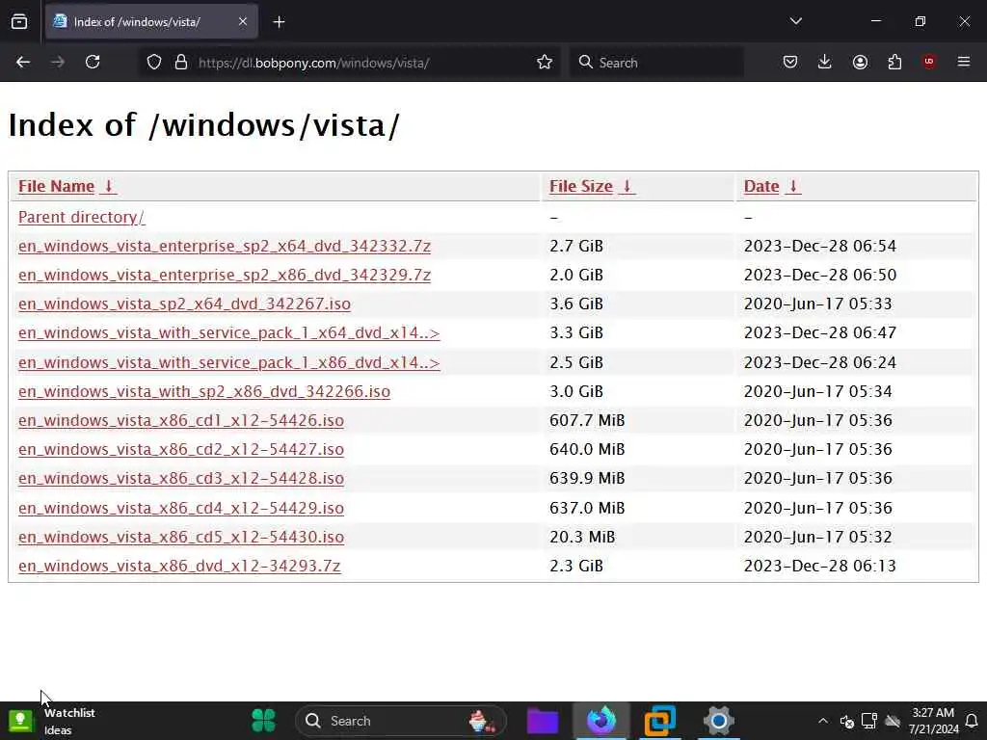This screenshot has width=987, height=740.
Task: Sort File Size descending arrow
Action: coord(627,186)
